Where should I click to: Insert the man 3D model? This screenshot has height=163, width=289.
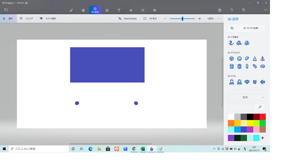(x=232, y=82)
